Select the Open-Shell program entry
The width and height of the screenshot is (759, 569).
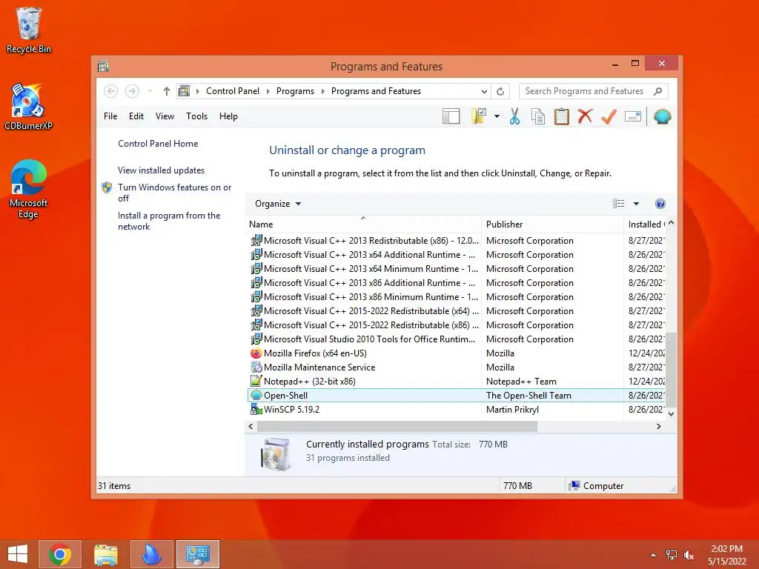pyautogui.click(x=456, y=396)
